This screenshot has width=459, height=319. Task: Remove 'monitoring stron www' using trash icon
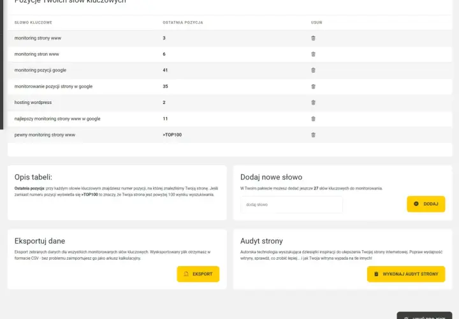coord(313,54)
